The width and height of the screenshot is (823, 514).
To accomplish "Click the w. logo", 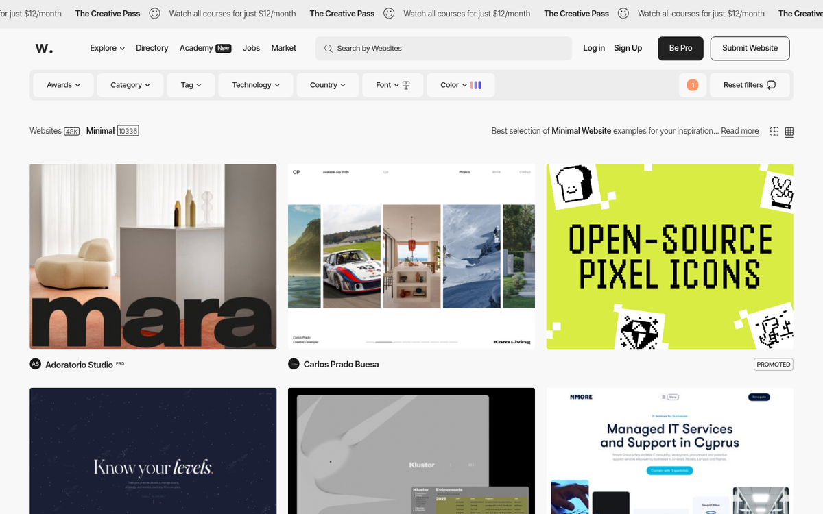I will tap(43, 48).
